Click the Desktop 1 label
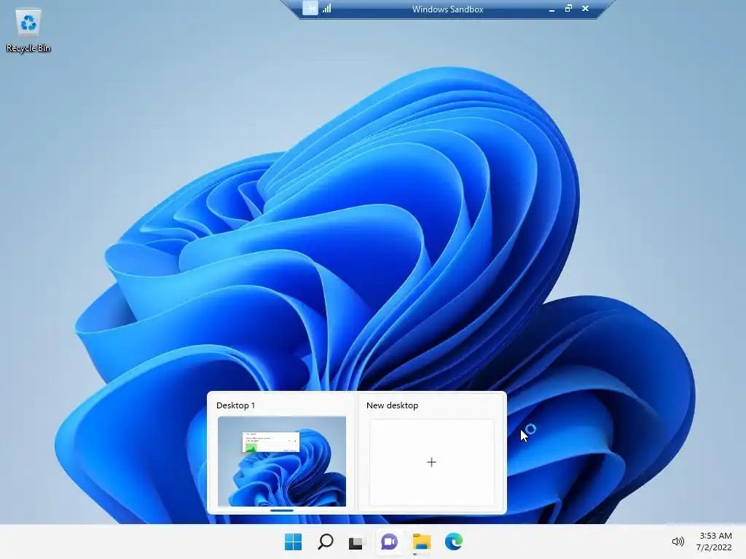746x559 pixels. 235,405
